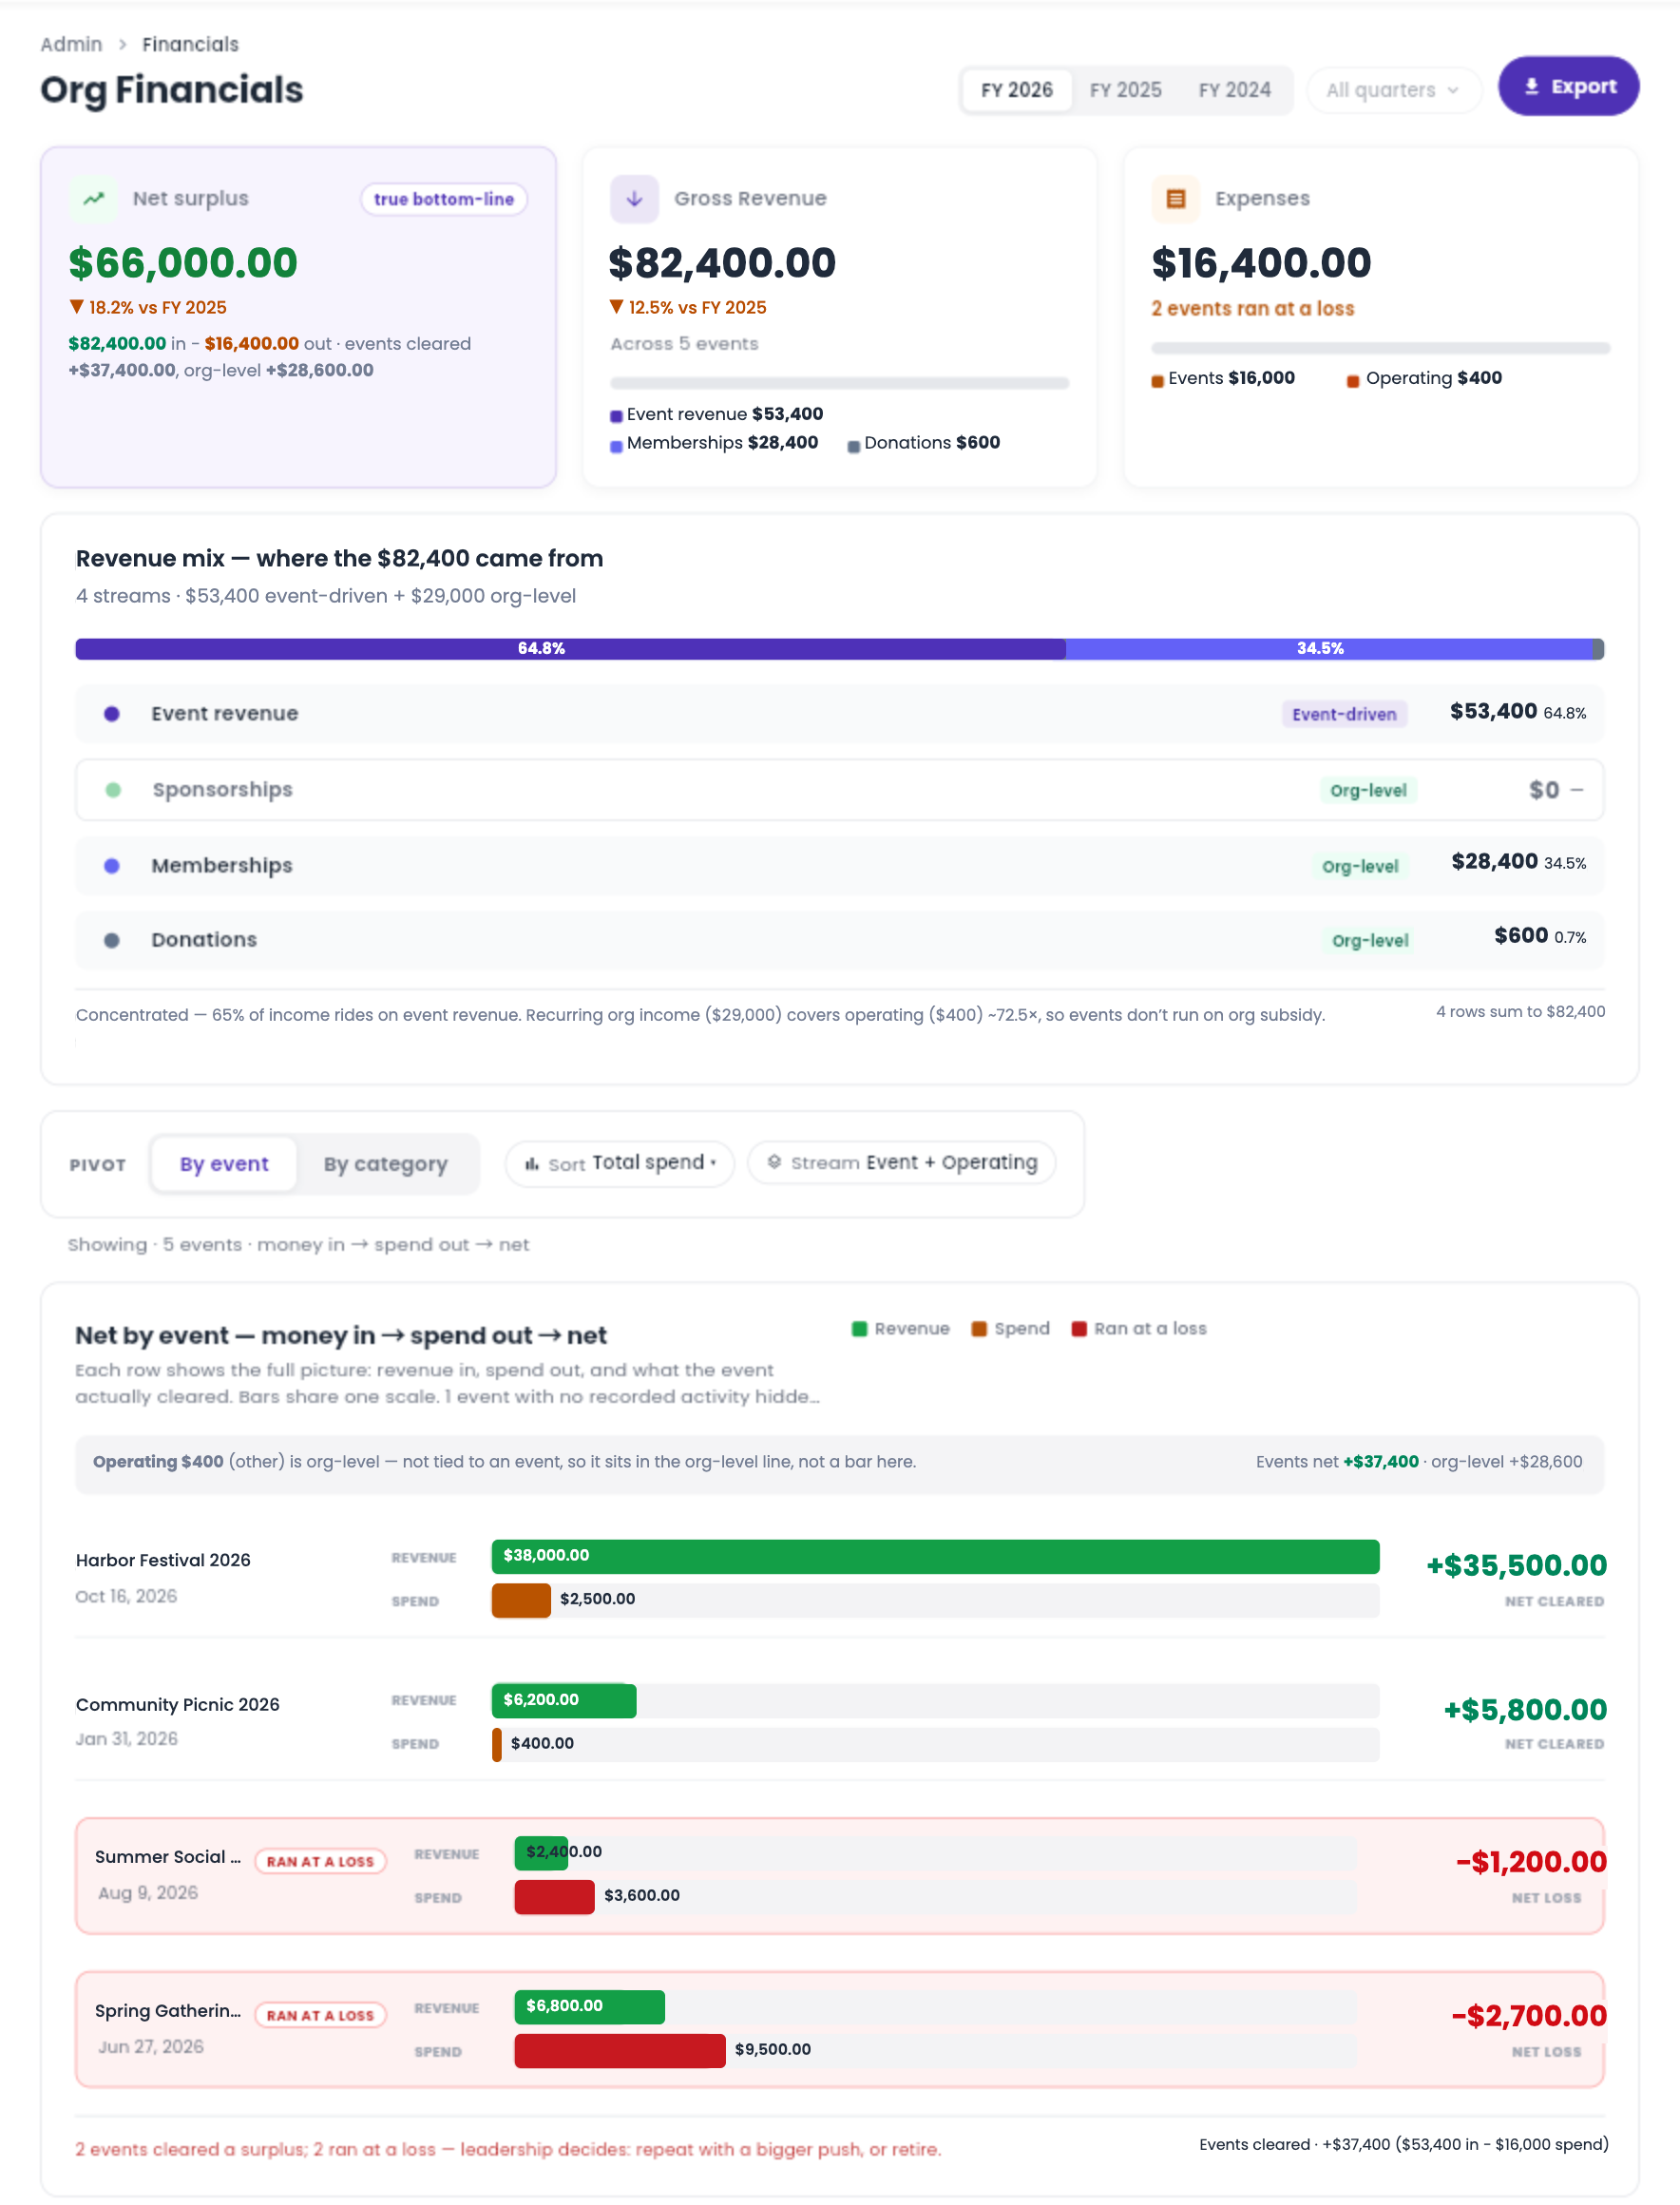Click the Event revenue row color dot
This screenshot has width=1680, height=2205.
tap(112, 713)
